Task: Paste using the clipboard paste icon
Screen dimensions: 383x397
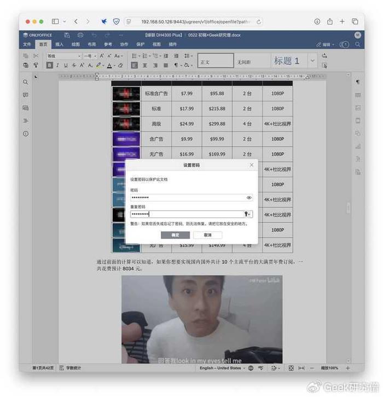Action: coord(26,65)
